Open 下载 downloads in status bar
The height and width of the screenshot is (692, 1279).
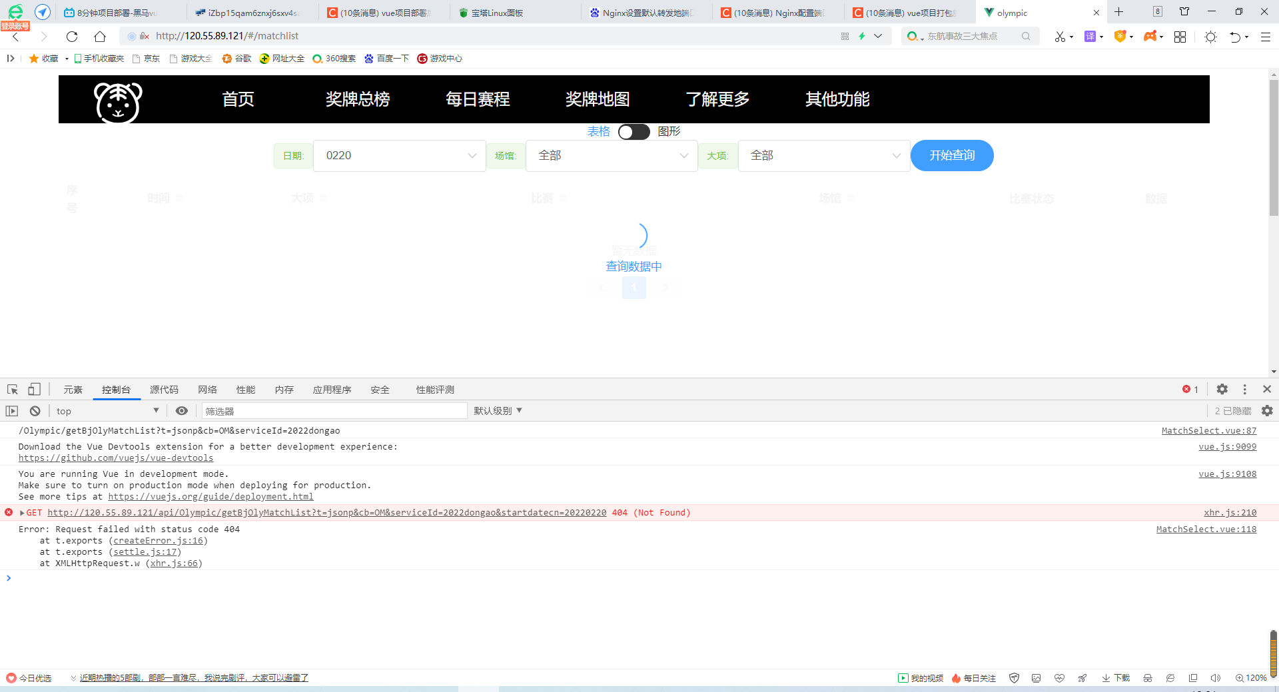pyautogui.click(x=1116, y=678)
